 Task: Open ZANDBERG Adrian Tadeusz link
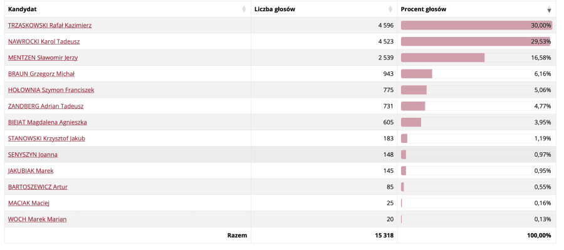pyautogui.click(x=46, y=106)
